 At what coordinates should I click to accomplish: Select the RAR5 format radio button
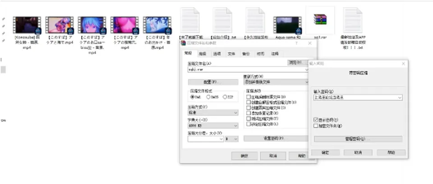[208, 97]
